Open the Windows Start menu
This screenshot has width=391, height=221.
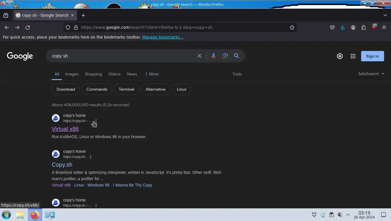(x=6, y=215)
